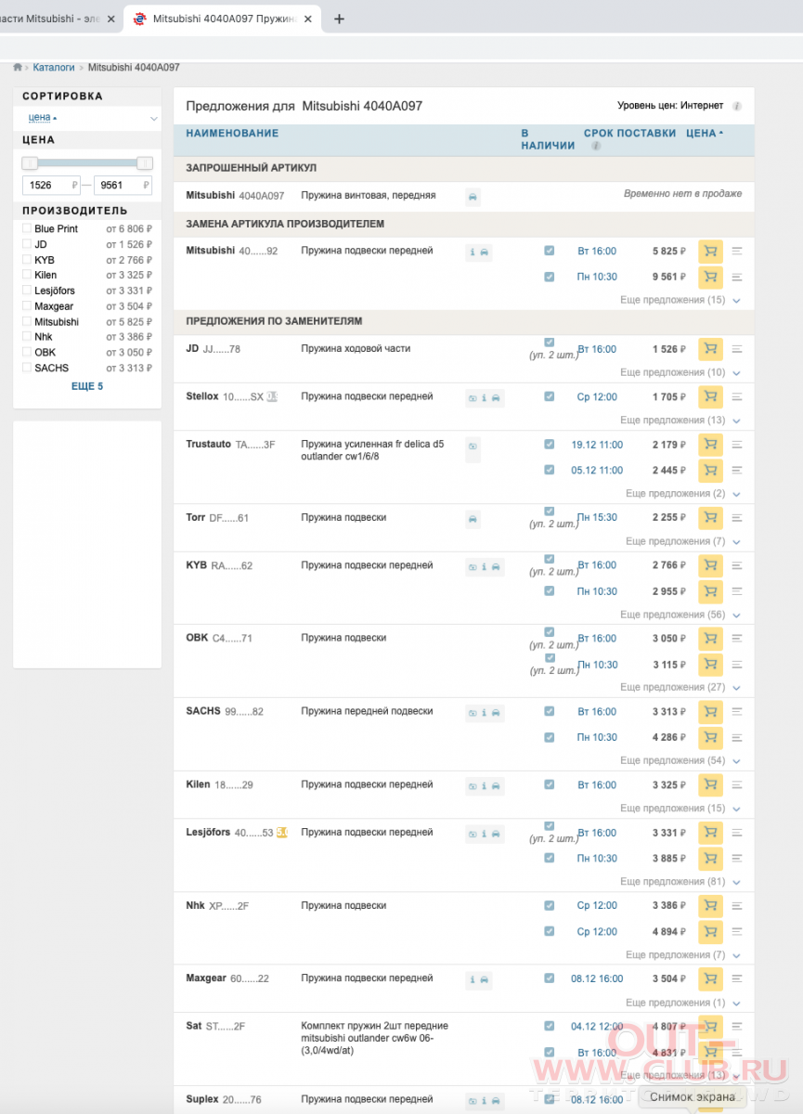Viewport: 803px width, 1114px height.
Task: Add Maxgear 3 504 ₽ spring to cart
Action: 710,978
